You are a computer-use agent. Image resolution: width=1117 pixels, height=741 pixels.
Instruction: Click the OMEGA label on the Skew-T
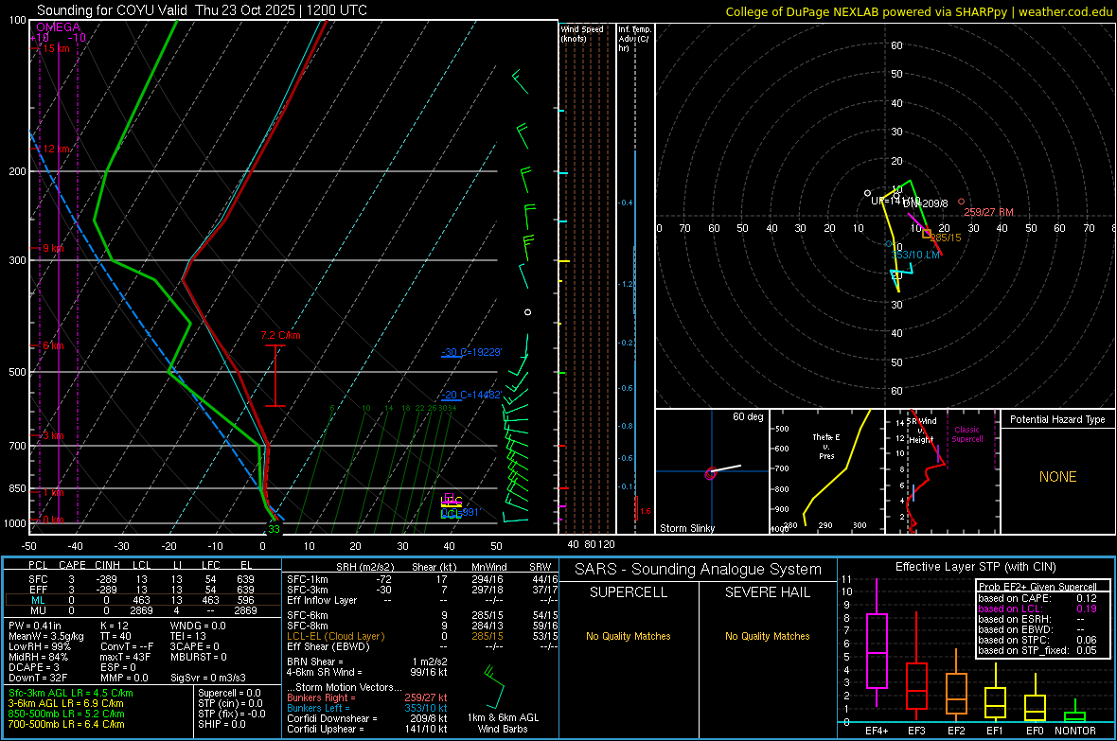click(58, 27)
